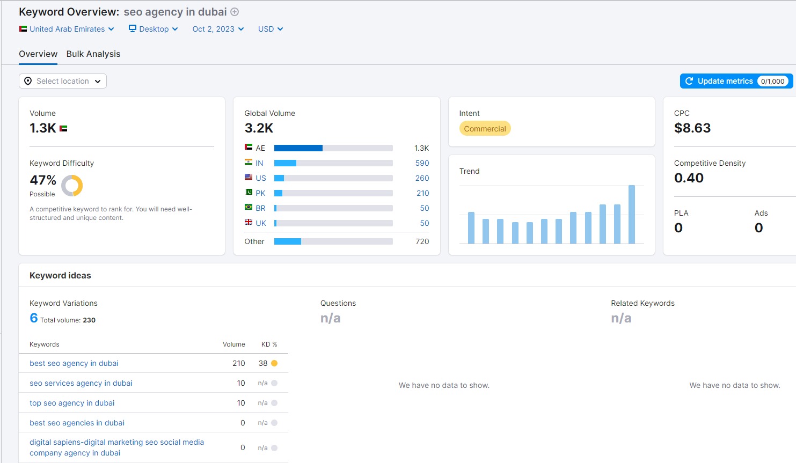796x463 pixels.
Task: Click the 47% Keyword Difficulty value
Action: coord(43,180)
